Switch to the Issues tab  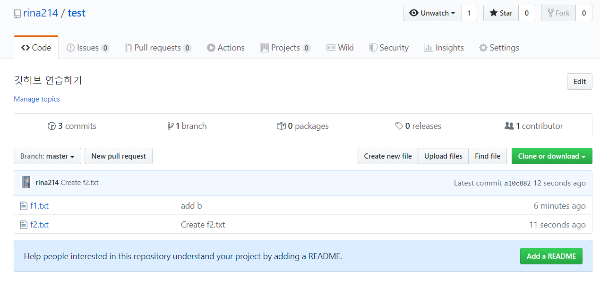point(88,48)
